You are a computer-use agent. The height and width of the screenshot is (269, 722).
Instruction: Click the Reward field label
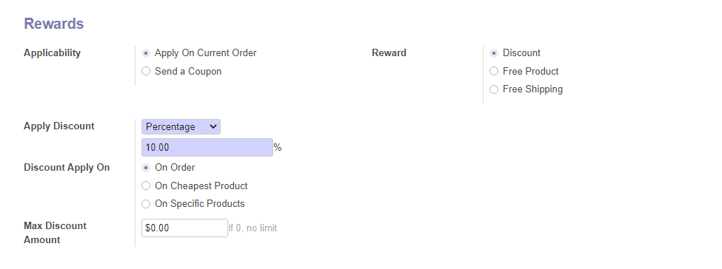click(x=389, y=53)
